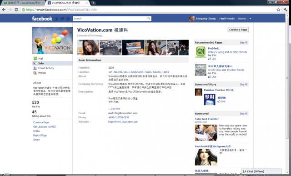Open Chat (Offline) bar
Screen dimensions: 291x176
coord(261,171)
